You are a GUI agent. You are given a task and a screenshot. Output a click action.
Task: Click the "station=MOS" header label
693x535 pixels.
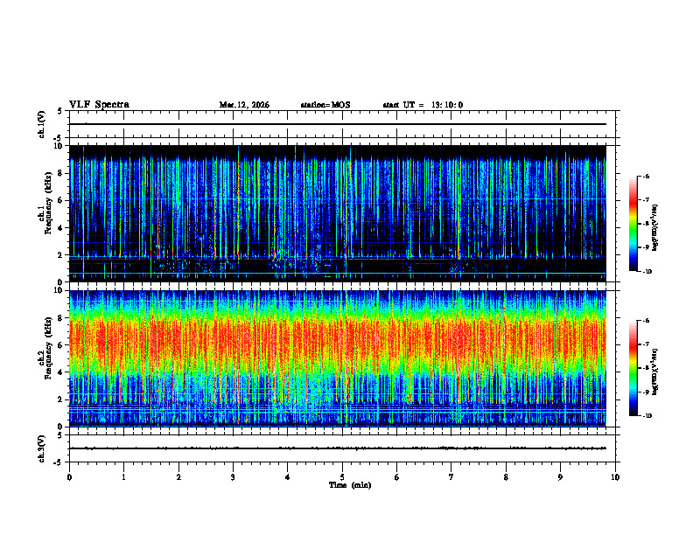[325, 105]
